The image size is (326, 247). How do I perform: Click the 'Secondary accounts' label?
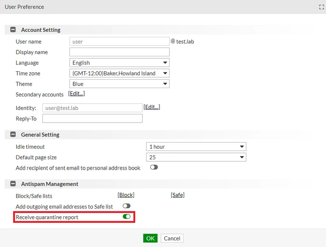(40, 95)
